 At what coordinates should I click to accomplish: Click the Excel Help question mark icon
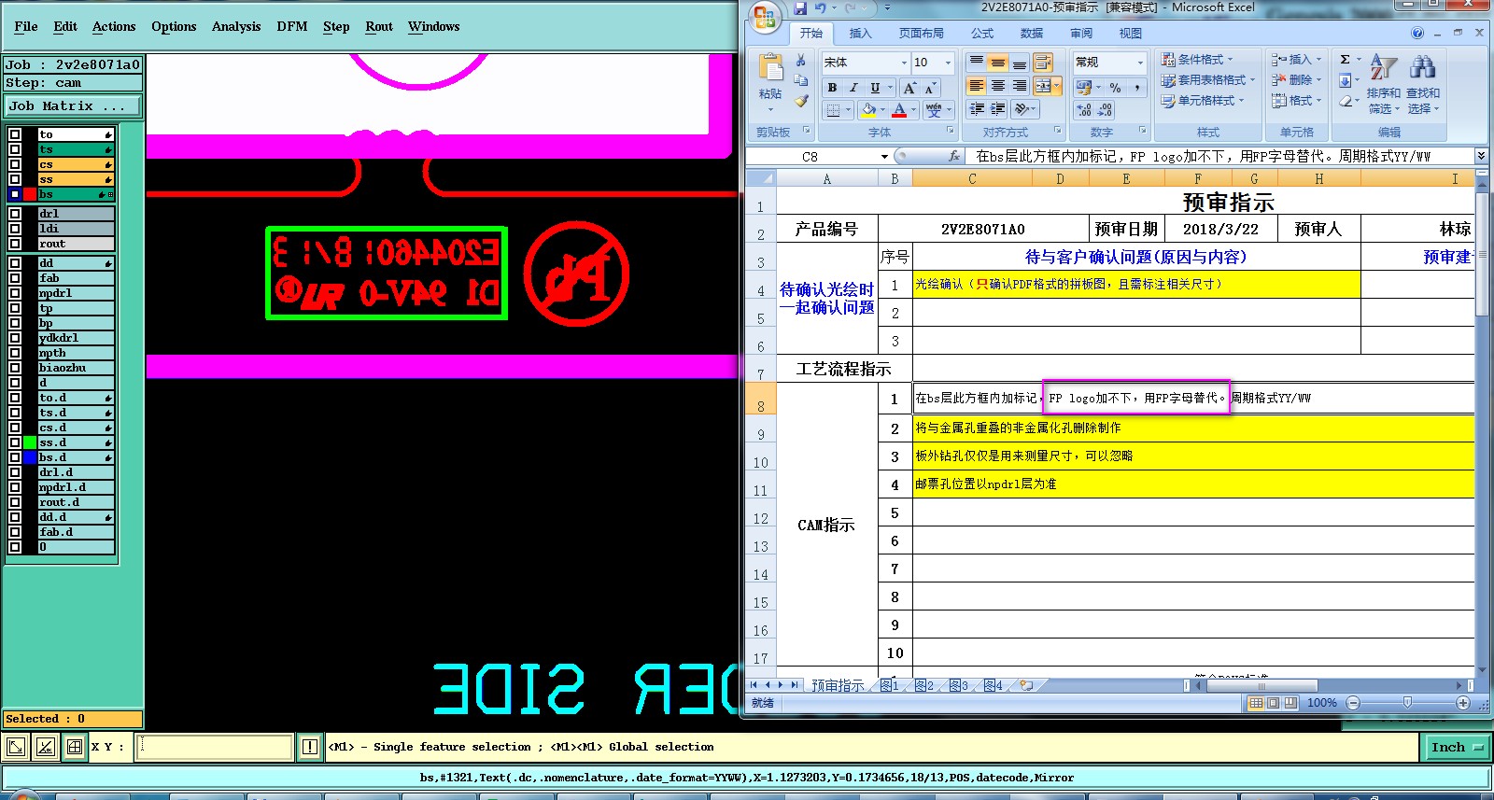(1417, 33)
